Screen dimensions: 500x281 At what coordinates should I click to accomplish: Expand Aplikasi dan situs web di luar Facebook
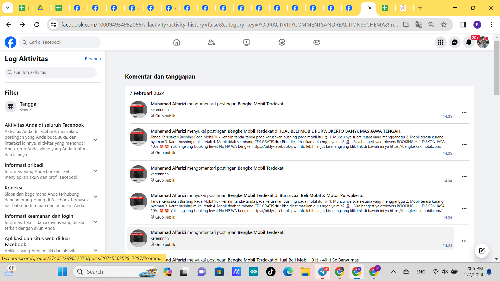pos(96,250)
